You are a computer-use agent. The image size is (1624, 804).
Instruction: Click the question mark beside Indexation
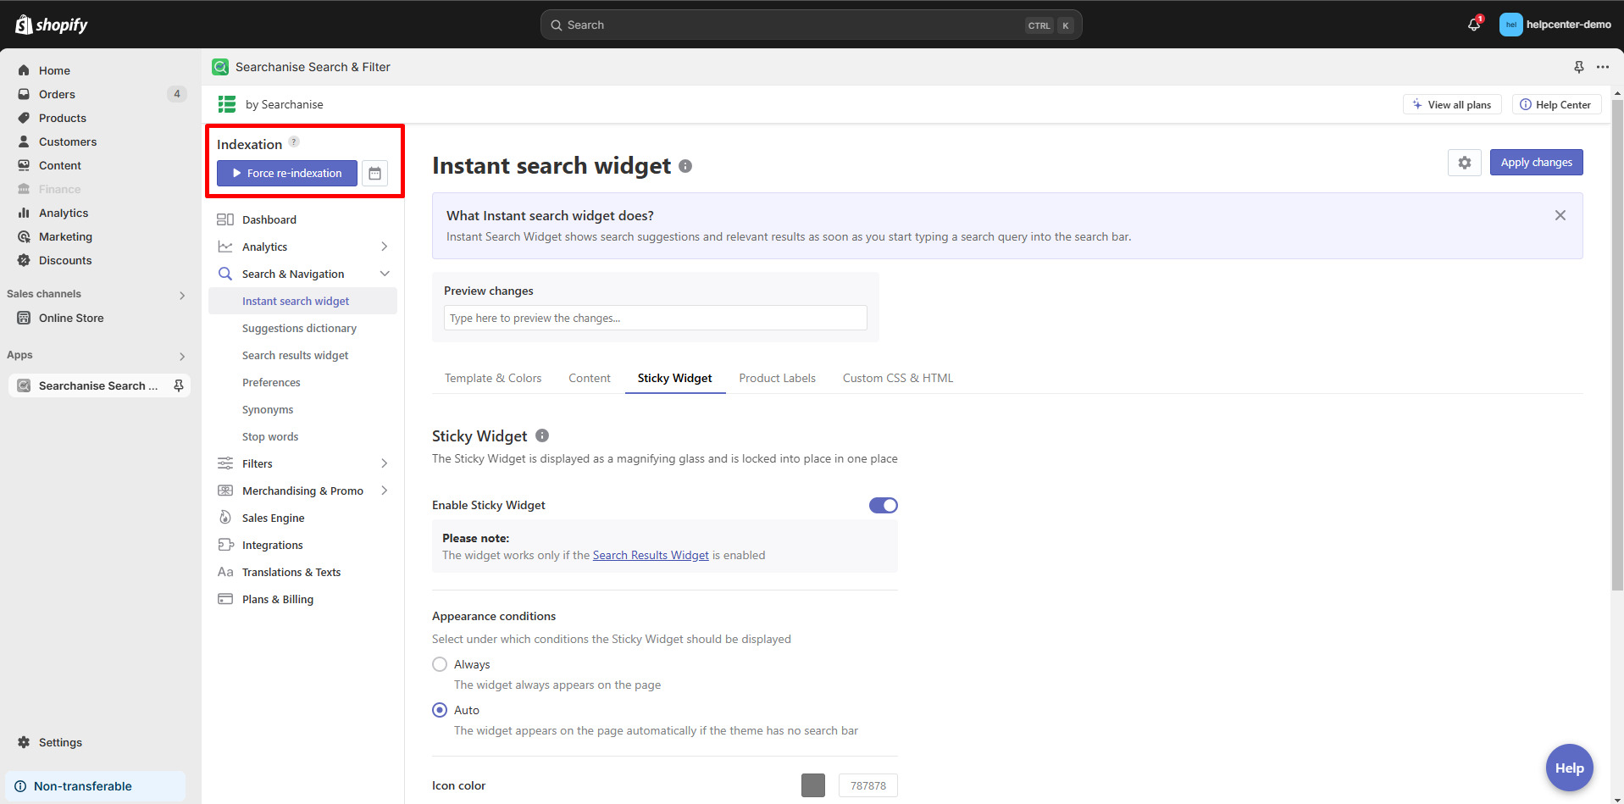tap(293, 141)
